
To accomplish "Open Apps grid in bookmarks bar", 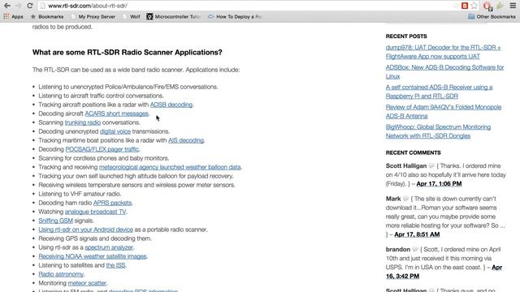I will [13, 16].
